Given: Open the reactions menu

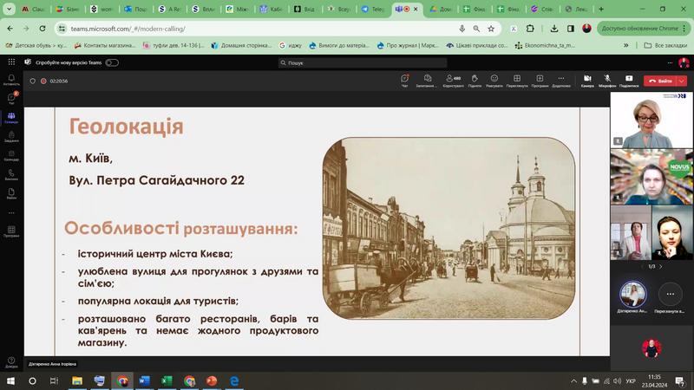Looking at the screenshot, I should tap(494, 81).
